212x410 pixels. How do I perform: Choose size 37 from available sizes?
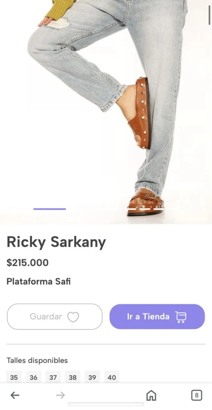click(x=53, y=377)
